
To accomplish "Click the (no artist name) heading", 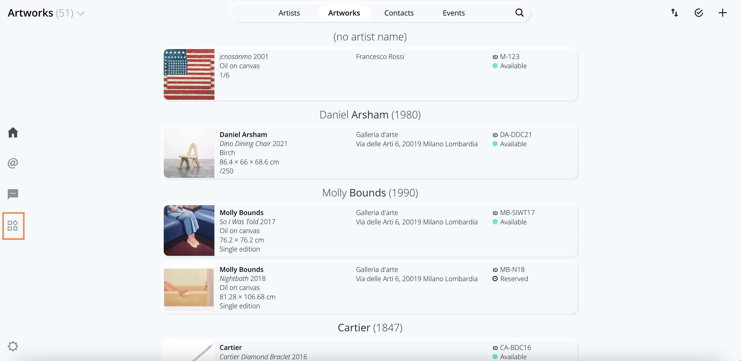I will tap(370, 37).
